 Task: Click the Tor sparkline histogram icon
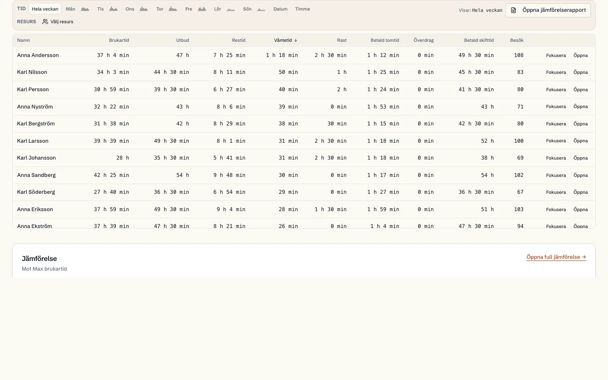[x=173, y=9]
